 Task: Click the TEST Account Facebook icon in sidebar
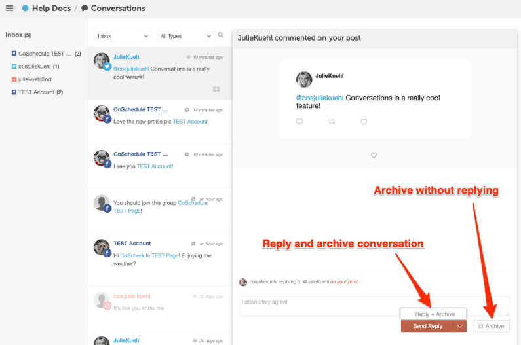click(14, 92)
